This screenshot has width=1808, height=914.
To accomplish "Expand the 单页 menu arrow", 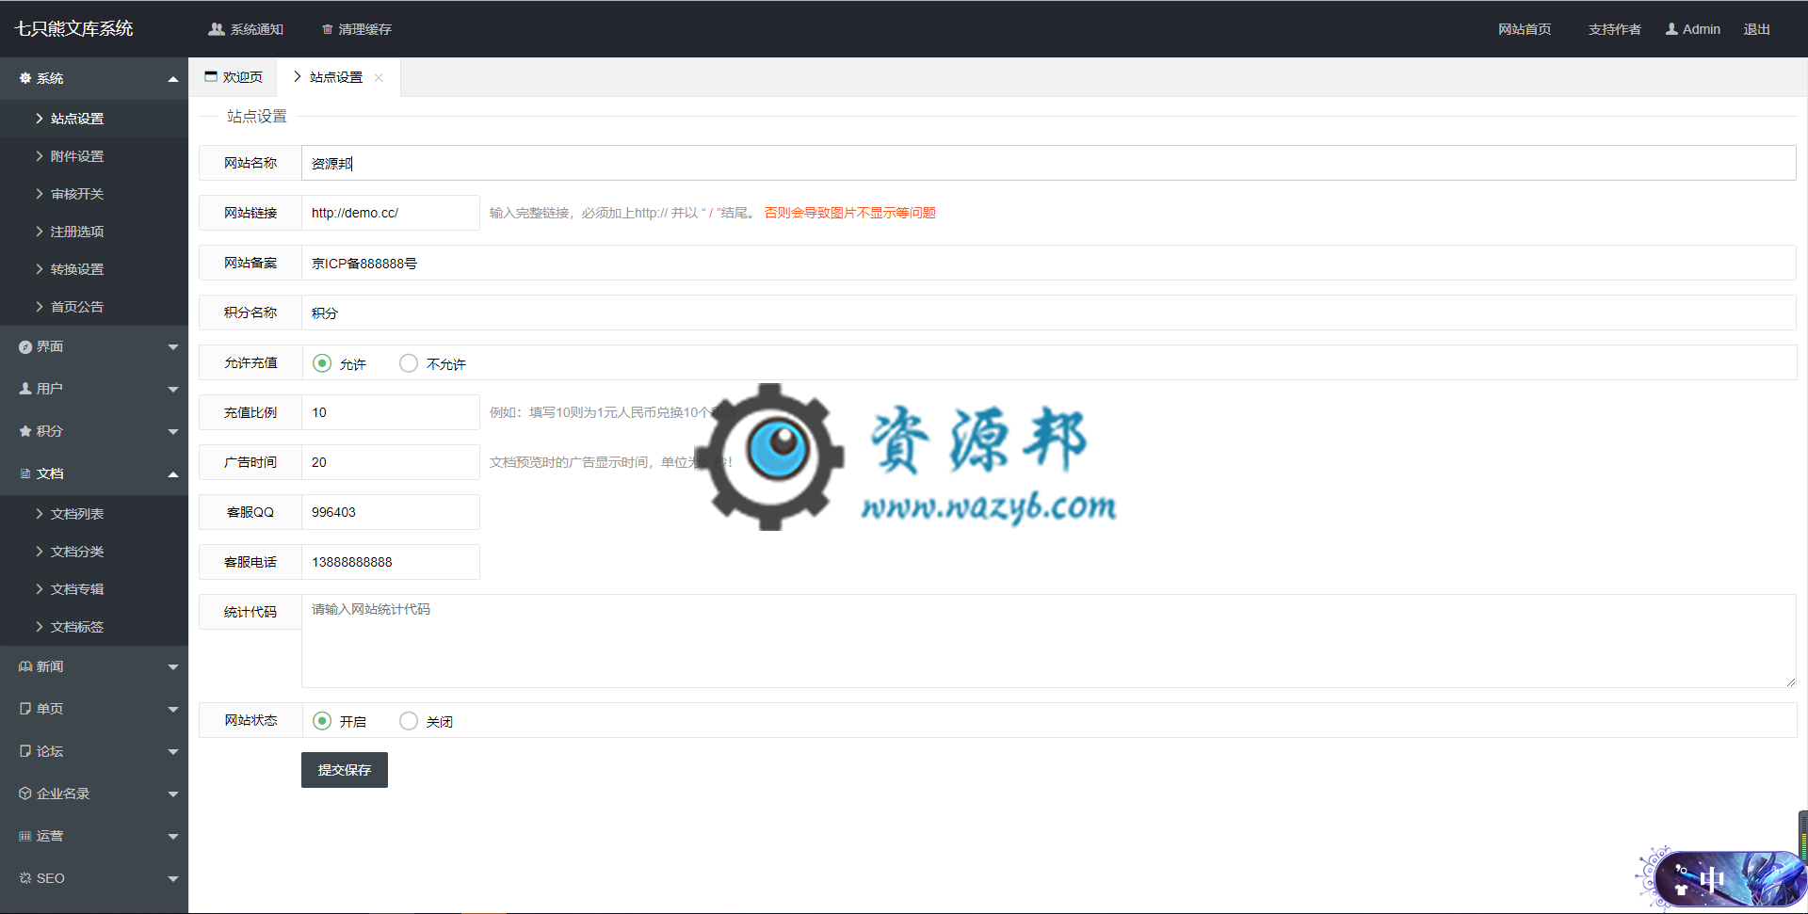I will [x=173, y=710].
